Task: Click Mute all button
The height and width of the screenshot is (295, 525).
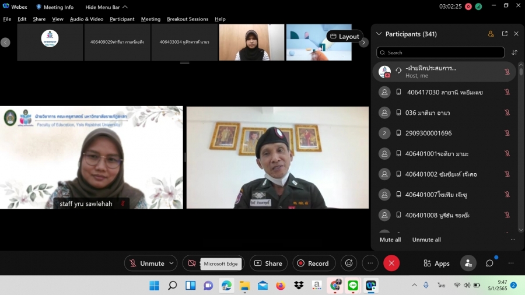Action: tap(390, 240)
